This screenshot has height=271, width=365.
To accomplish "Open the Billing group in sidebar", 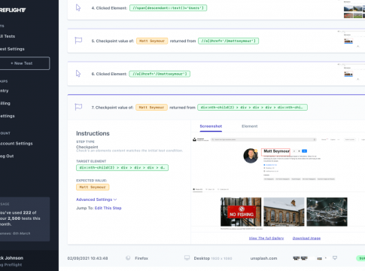I will (5, 103).
